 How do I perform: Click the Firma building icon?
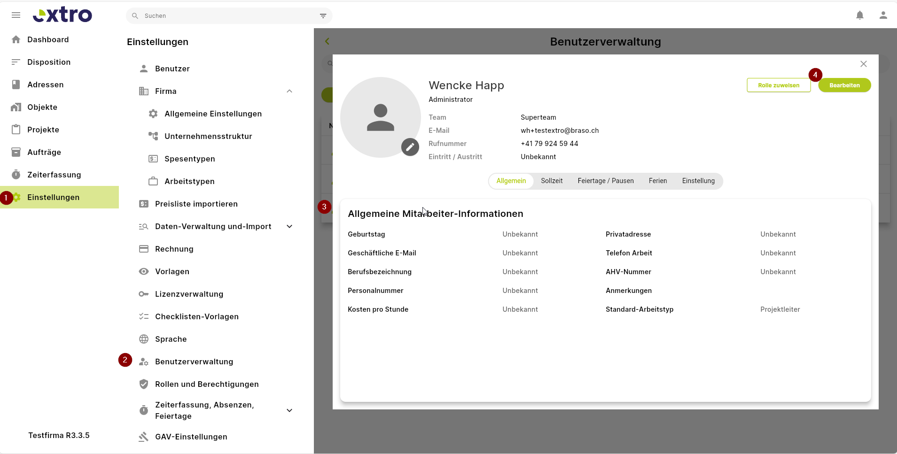144,91
